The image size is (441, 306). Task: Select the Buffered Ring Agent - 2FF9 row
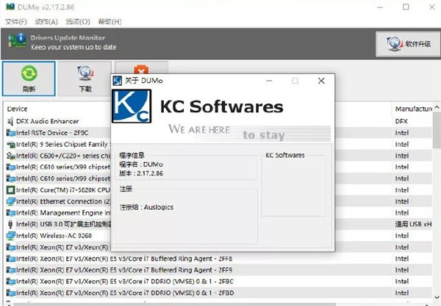(218, 270)
